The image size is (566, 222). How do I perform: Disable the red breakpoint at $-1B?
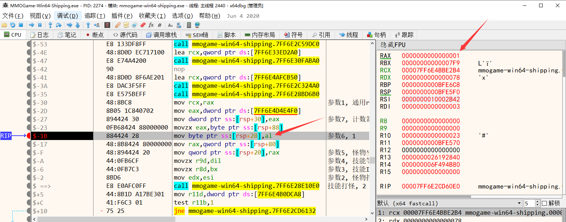(x=29, y=136)
